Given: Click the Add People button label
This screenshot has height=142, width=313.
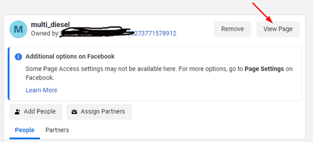Looking at the screenshot, I should (x=40, y=111).
